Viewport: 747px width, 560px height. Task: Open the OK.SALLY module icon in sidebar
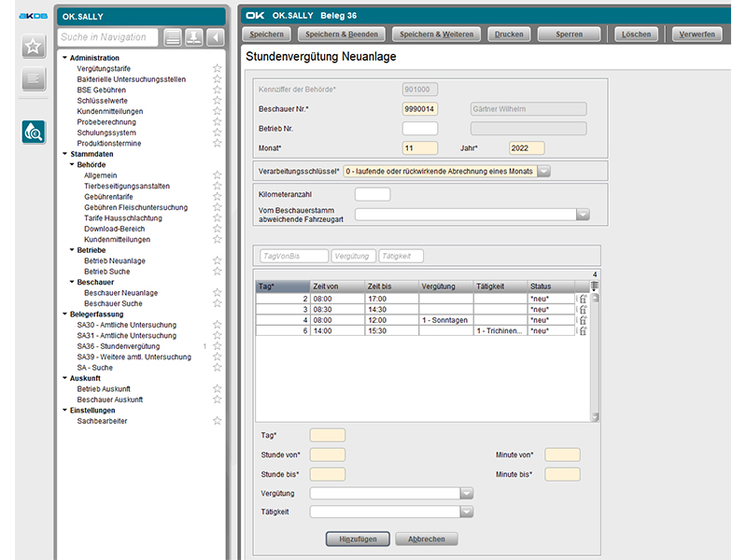click(x=35, y=133)
